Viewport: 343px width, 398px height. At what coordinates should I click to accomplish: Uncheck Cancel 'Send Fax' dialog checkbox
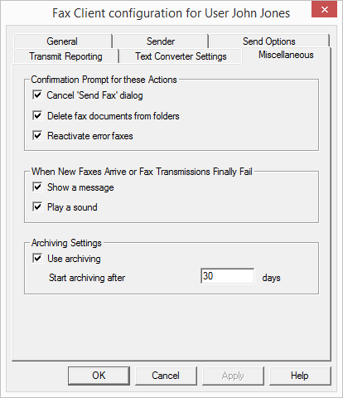tap(37, 95)
